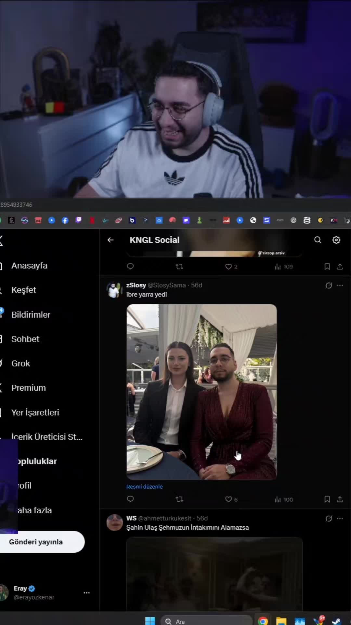Open @SlosySama handle link
This screenshot has width=351, height=625.
(x=167, y=285)
